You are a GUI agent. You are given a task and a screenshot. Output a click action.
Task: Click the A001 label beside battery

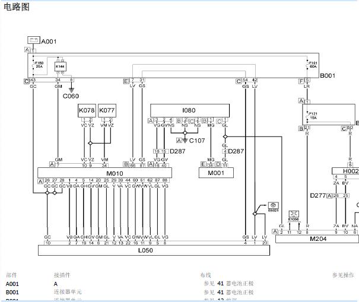49,42
